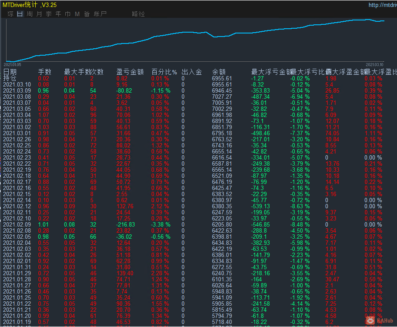
Task: Click the 88.02 profit amount
Action: point(123,145)
